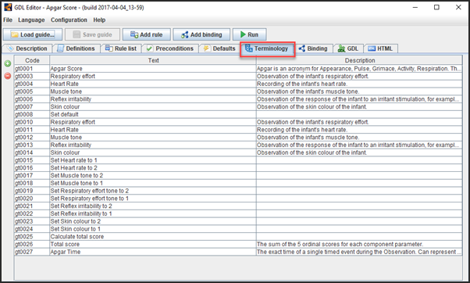470x283 pixels.
Task: Select Reflex irritability text in gt0006 row
Action: (x=153, y=99)
